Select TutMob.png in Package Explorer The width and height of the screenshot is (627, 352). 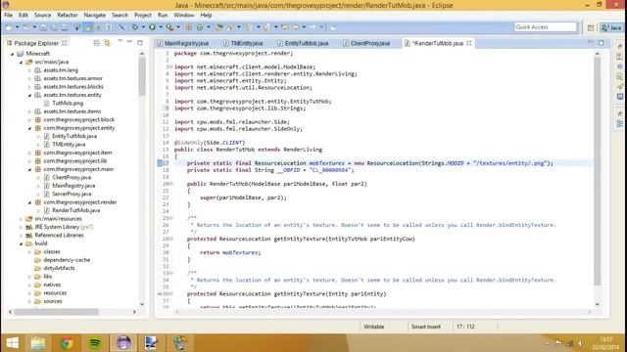tap(68, 103)
